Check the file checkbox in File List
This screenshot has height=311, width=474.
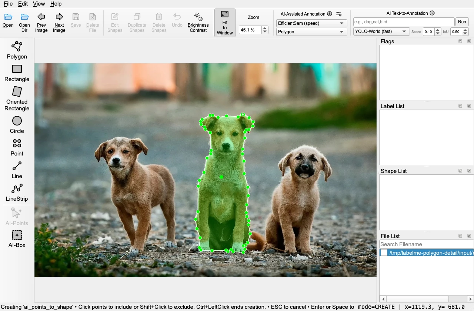(384, 253)
